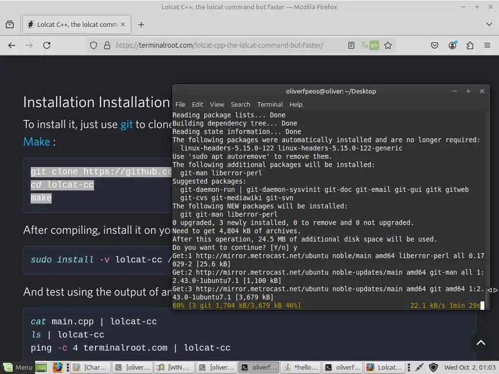The image size is (499, 374).
Task: Open terminal Edit menu
Action: [x=197, y=104]
